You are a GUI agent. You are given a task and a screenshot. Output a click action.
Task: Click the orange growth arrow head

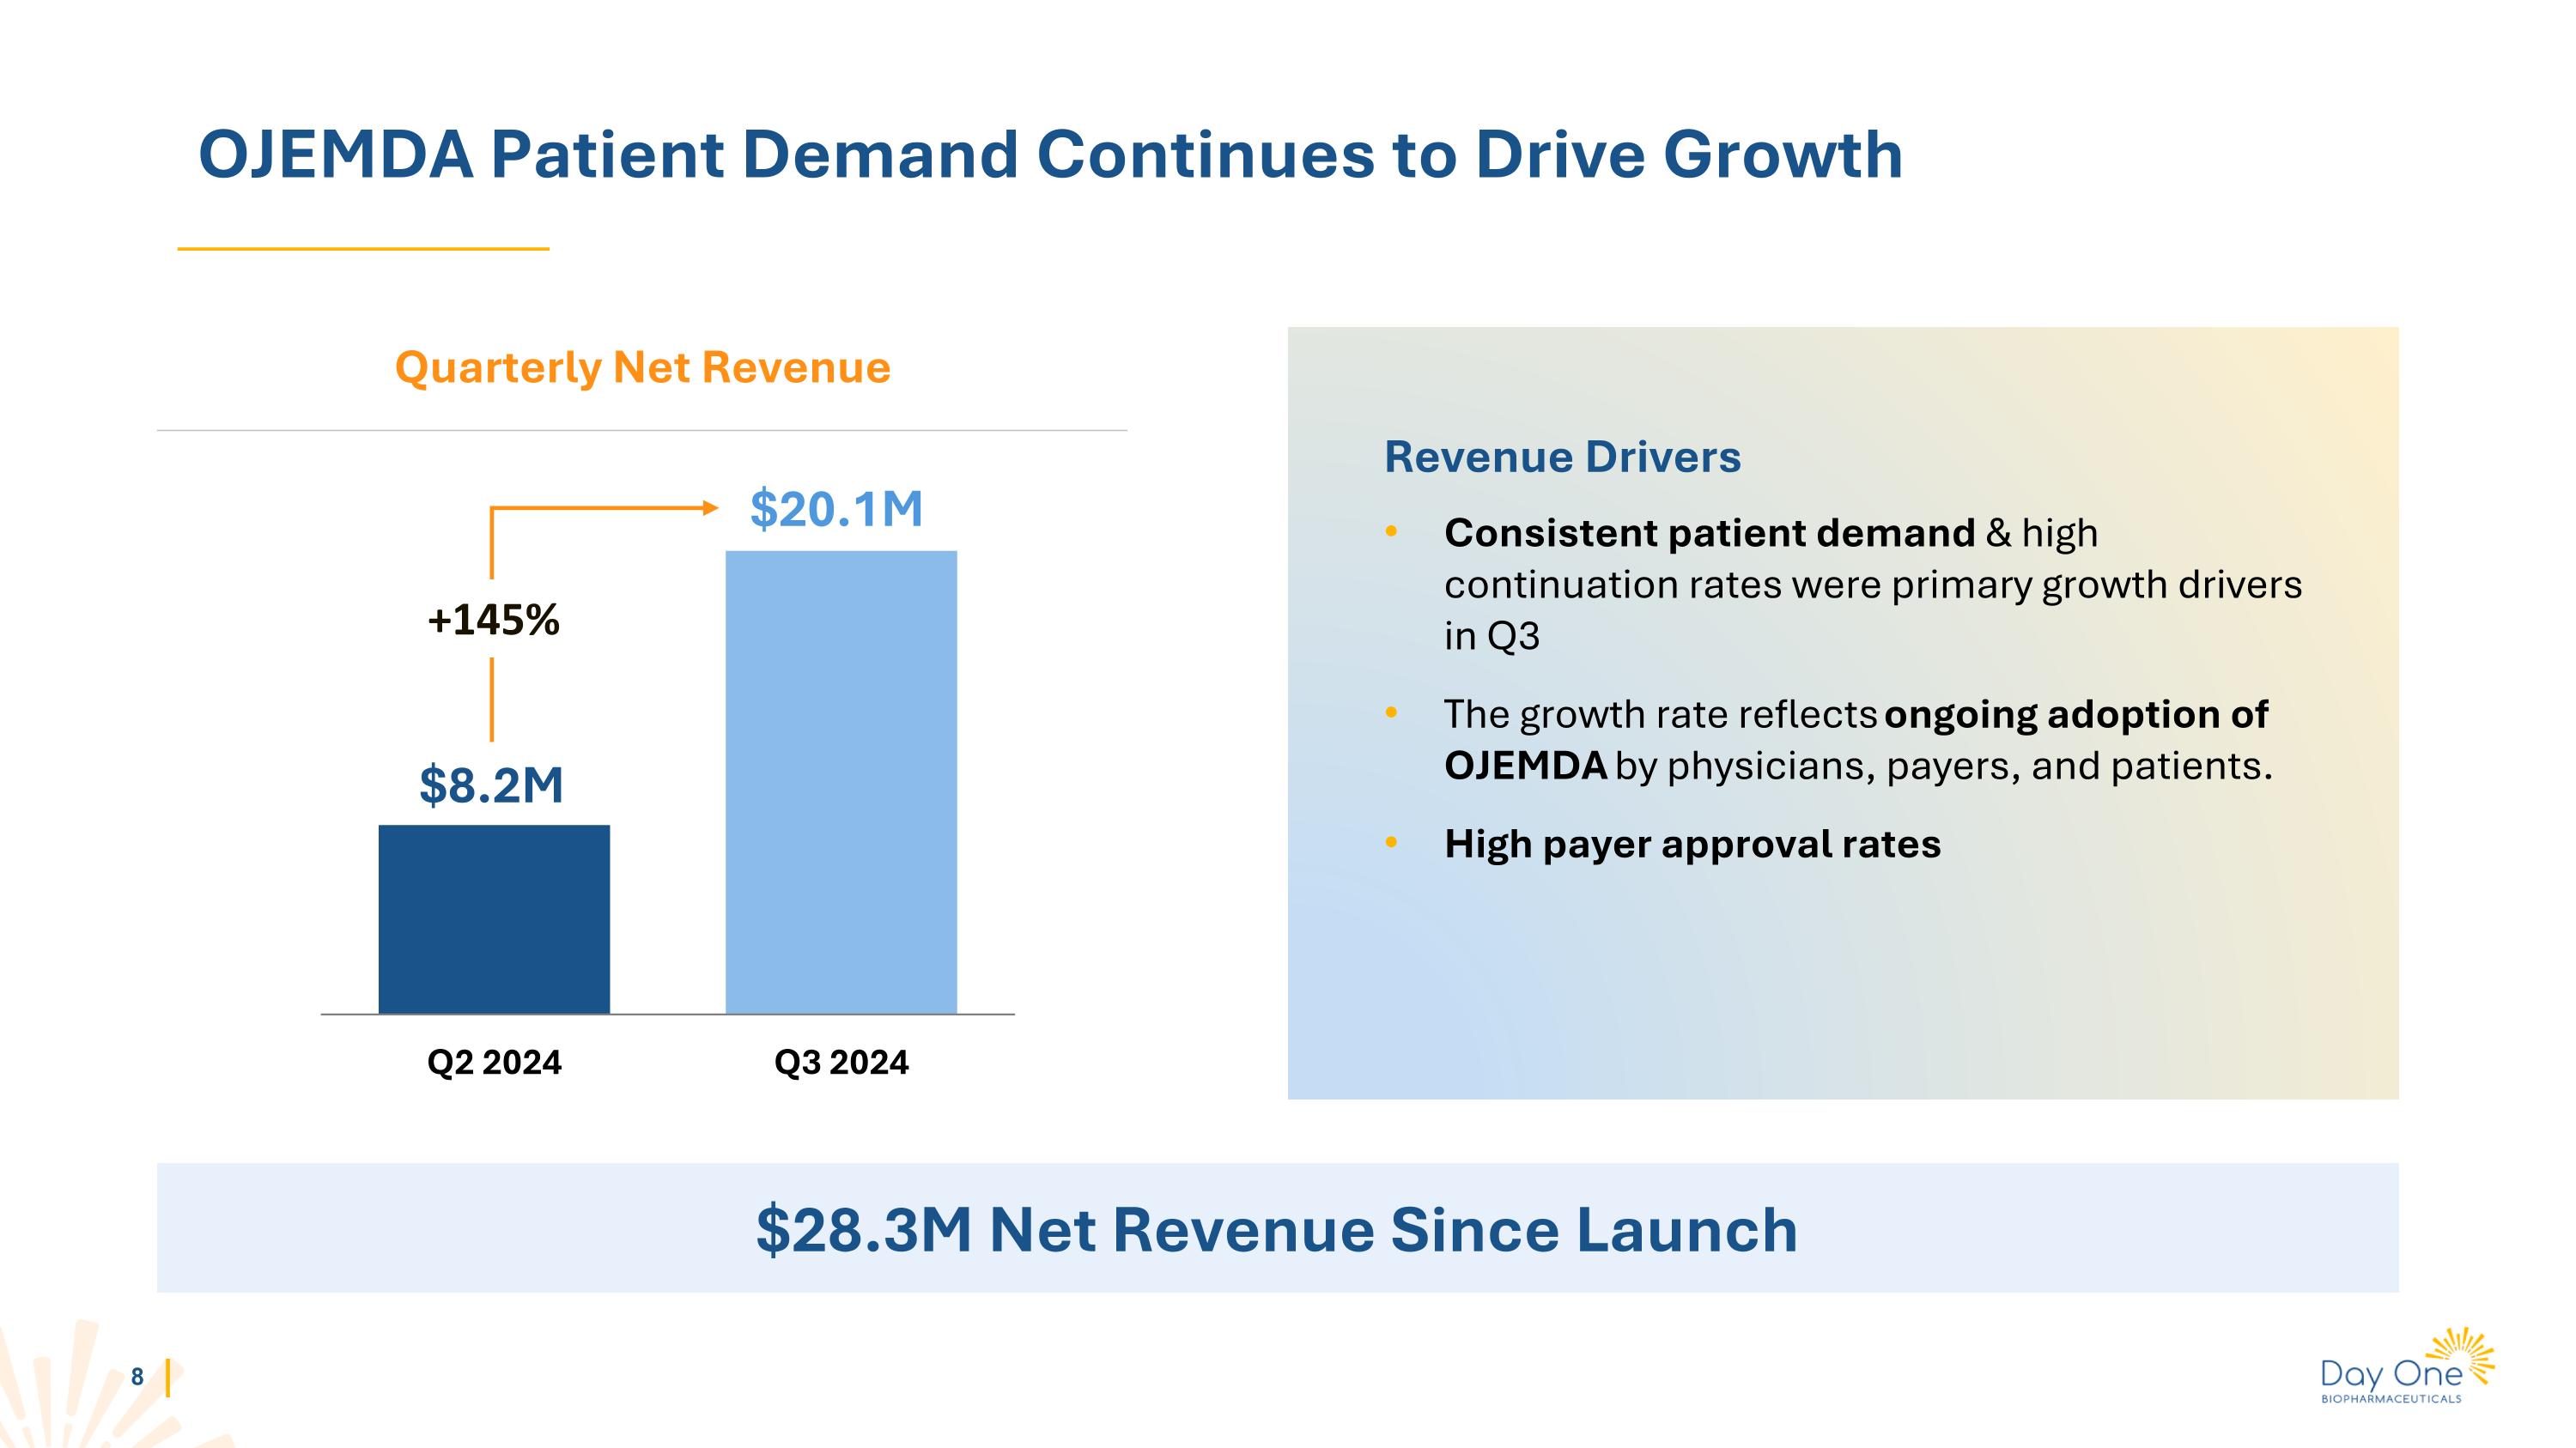coord(710,507)
